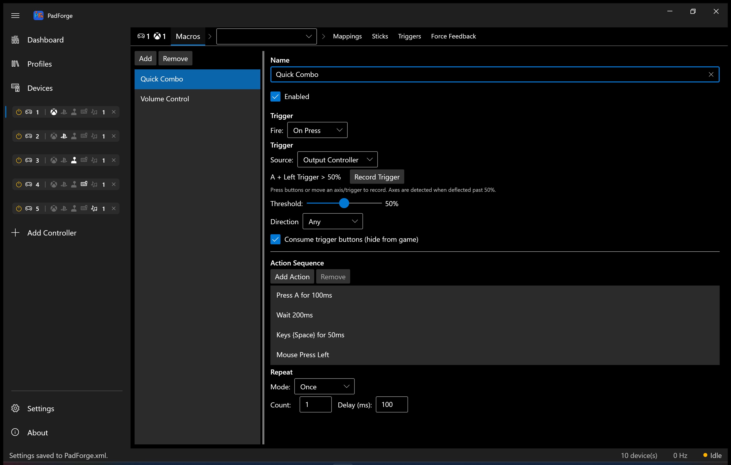The image size is (731, 465).
Task: Select the audio output icon on controller 5
Action: 94,208
